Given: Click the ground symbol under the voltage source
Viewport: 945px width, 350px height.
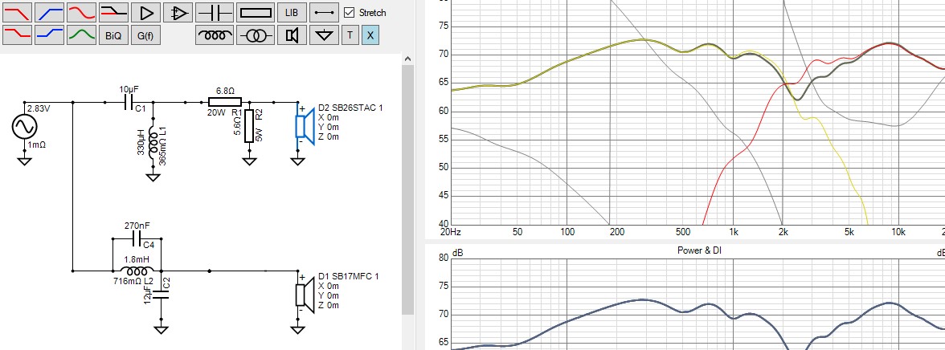Looking at the screenshot, I should [x=25, y=161].
